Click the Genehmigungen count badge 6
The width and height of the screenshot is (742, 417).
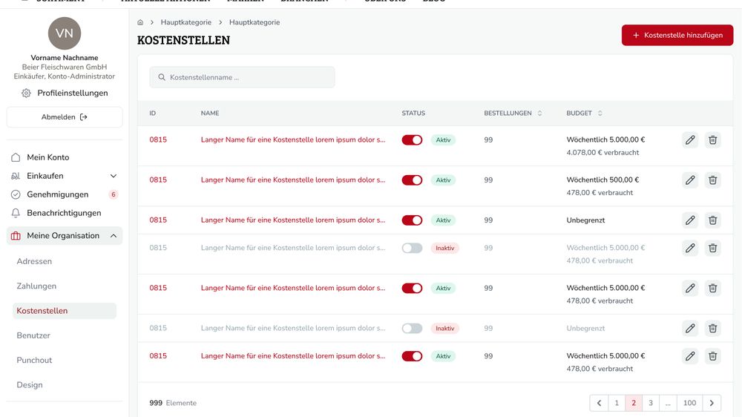click(x=113, y=194)
